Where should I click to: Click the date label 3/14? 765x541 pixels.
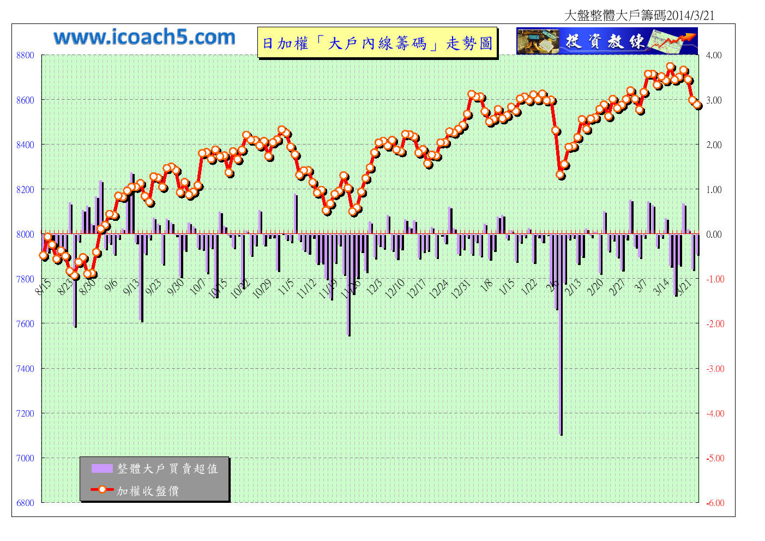point(662,287)
